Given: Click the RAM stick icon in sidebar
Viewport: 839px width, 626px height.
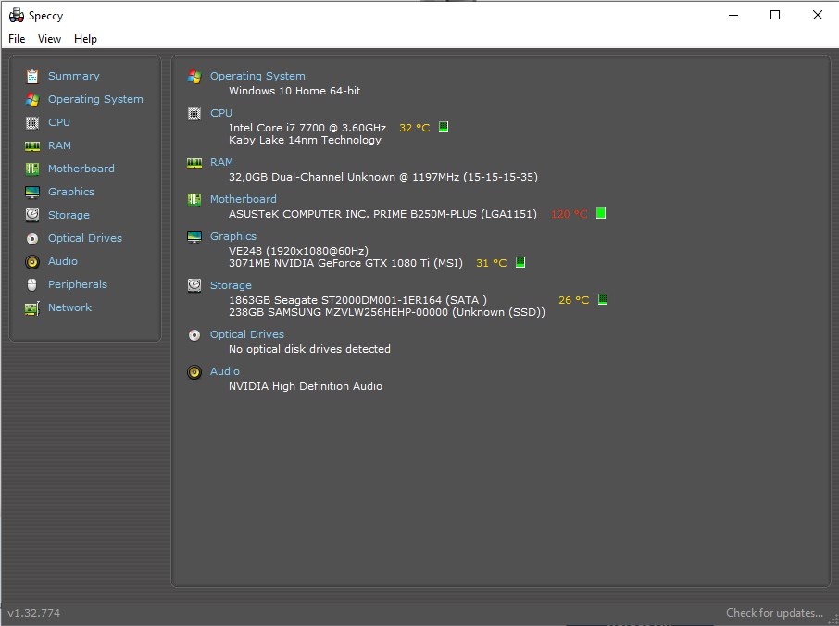Looking at the screenshot, I should click(x=32, y=145).
